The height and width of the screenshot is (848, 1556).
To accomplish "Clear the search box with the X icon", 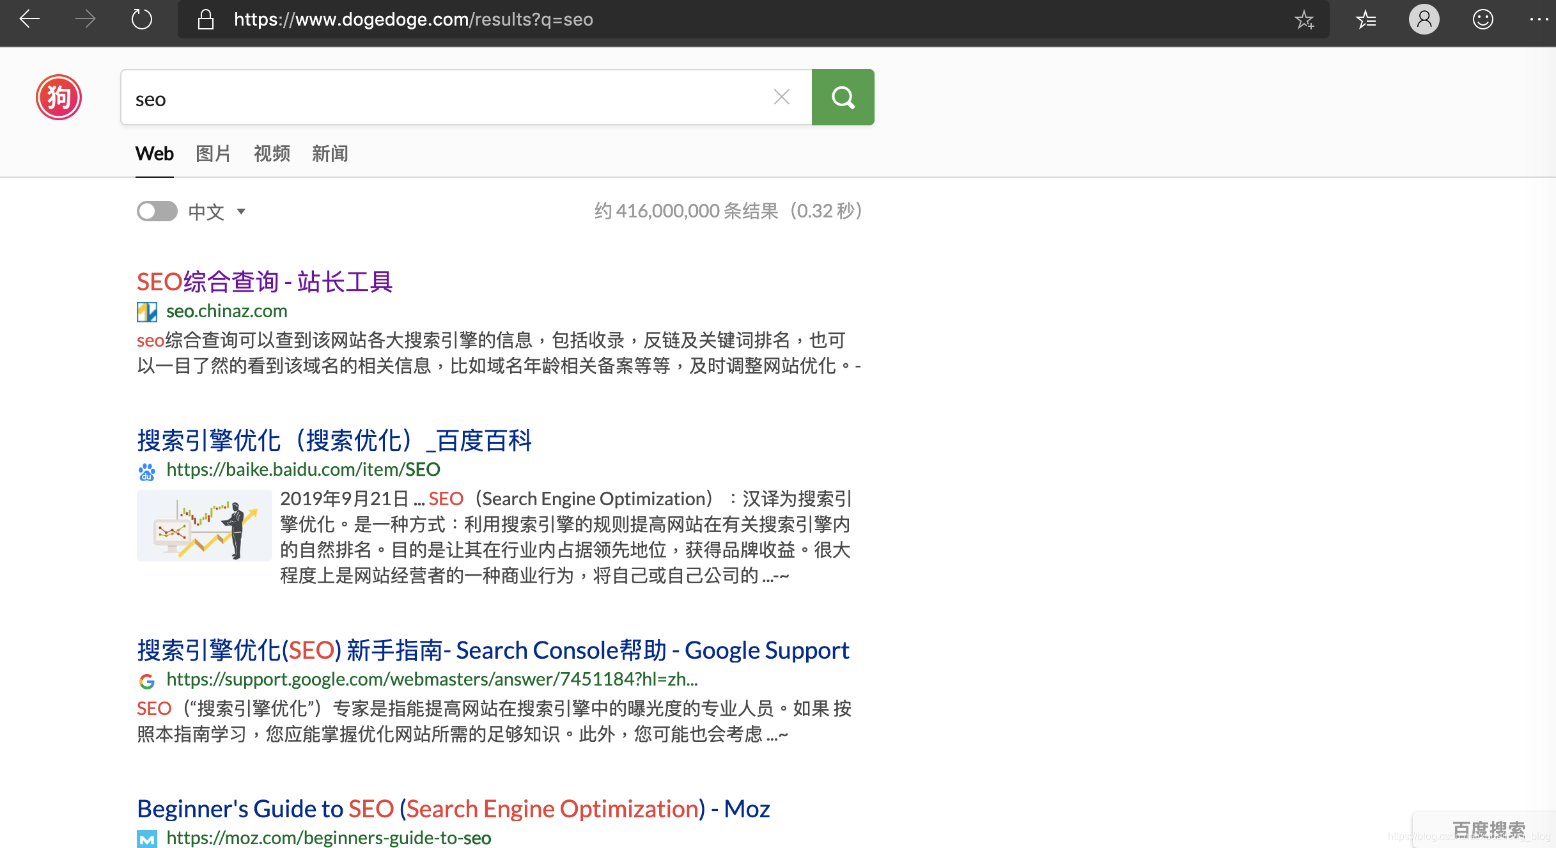I will point(781,97).
